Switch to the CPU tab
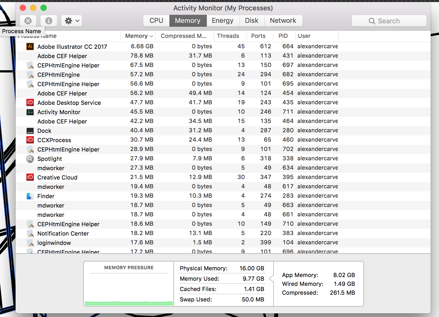 point(156,21)
